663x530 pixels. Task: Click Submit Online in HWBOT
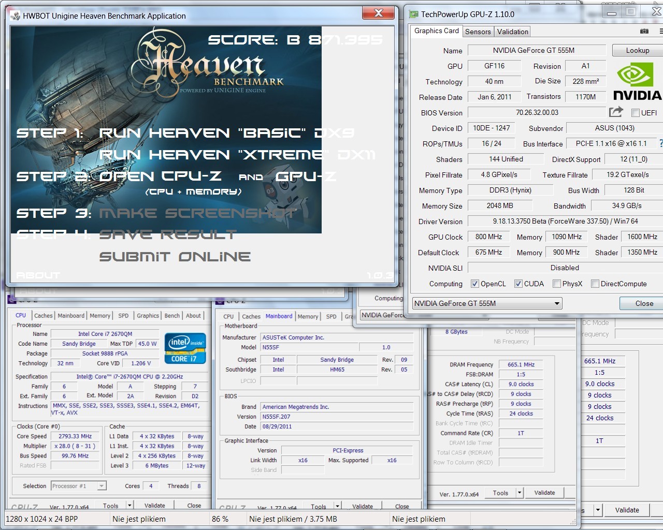coord(175,257)
